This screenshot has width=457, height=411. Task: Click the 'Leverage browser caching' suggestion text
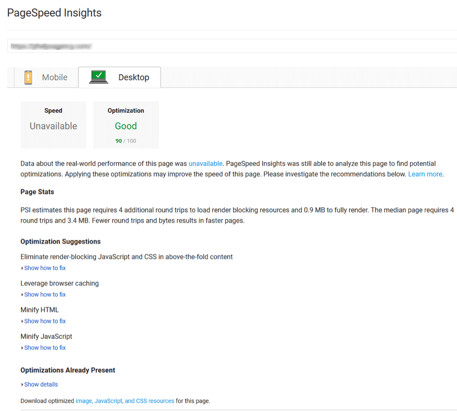click(x=60, y=283)
